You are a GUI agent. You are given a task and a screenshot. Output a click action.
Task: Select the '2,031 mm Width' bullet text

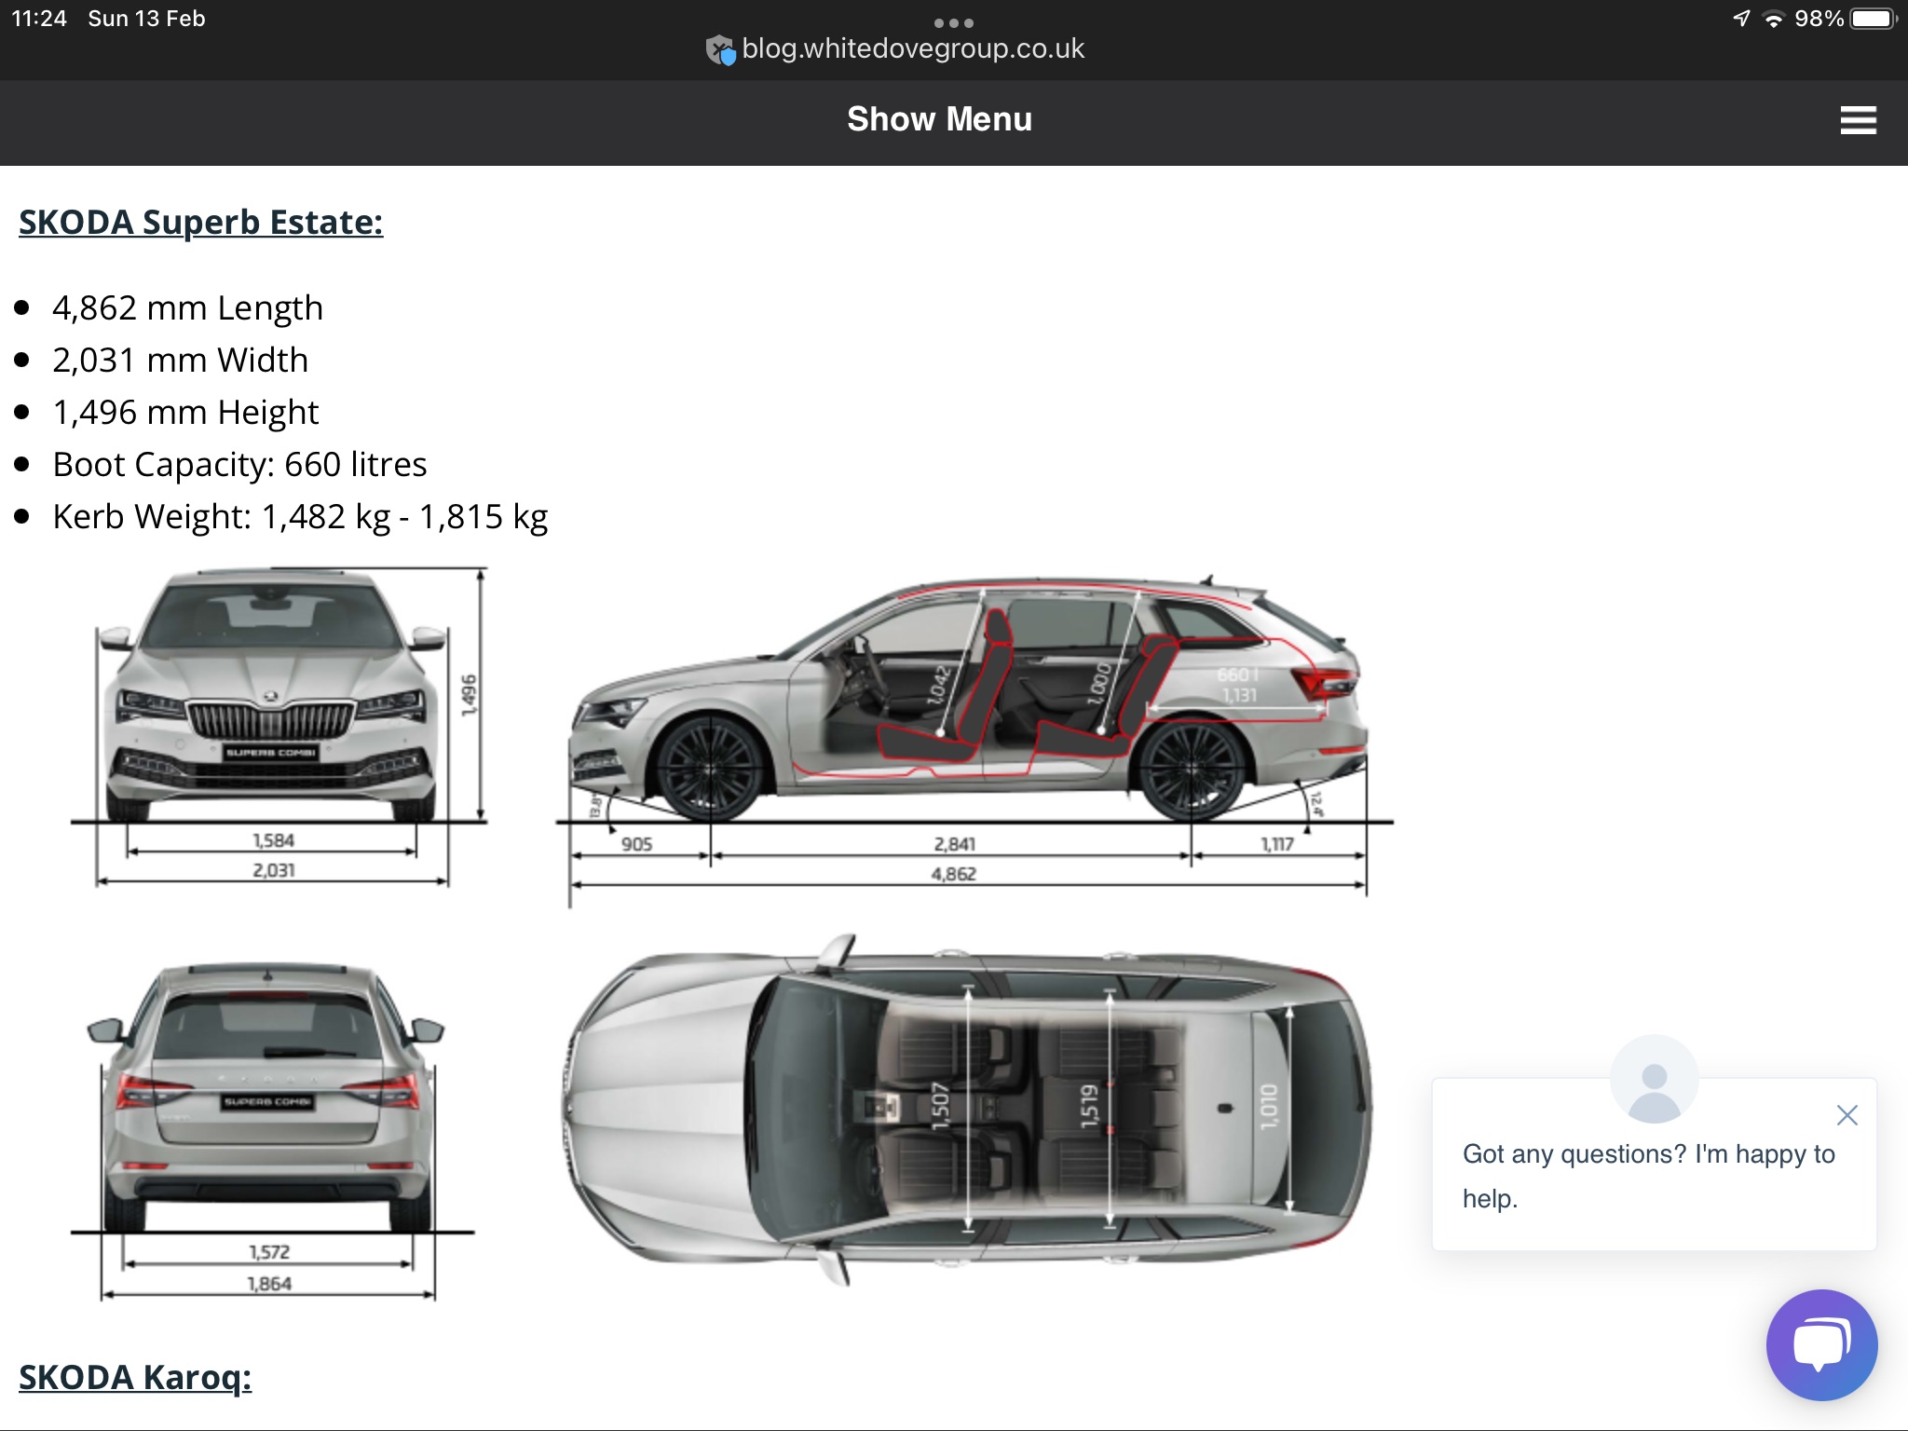pyautogui.click(x=180, y=360)
